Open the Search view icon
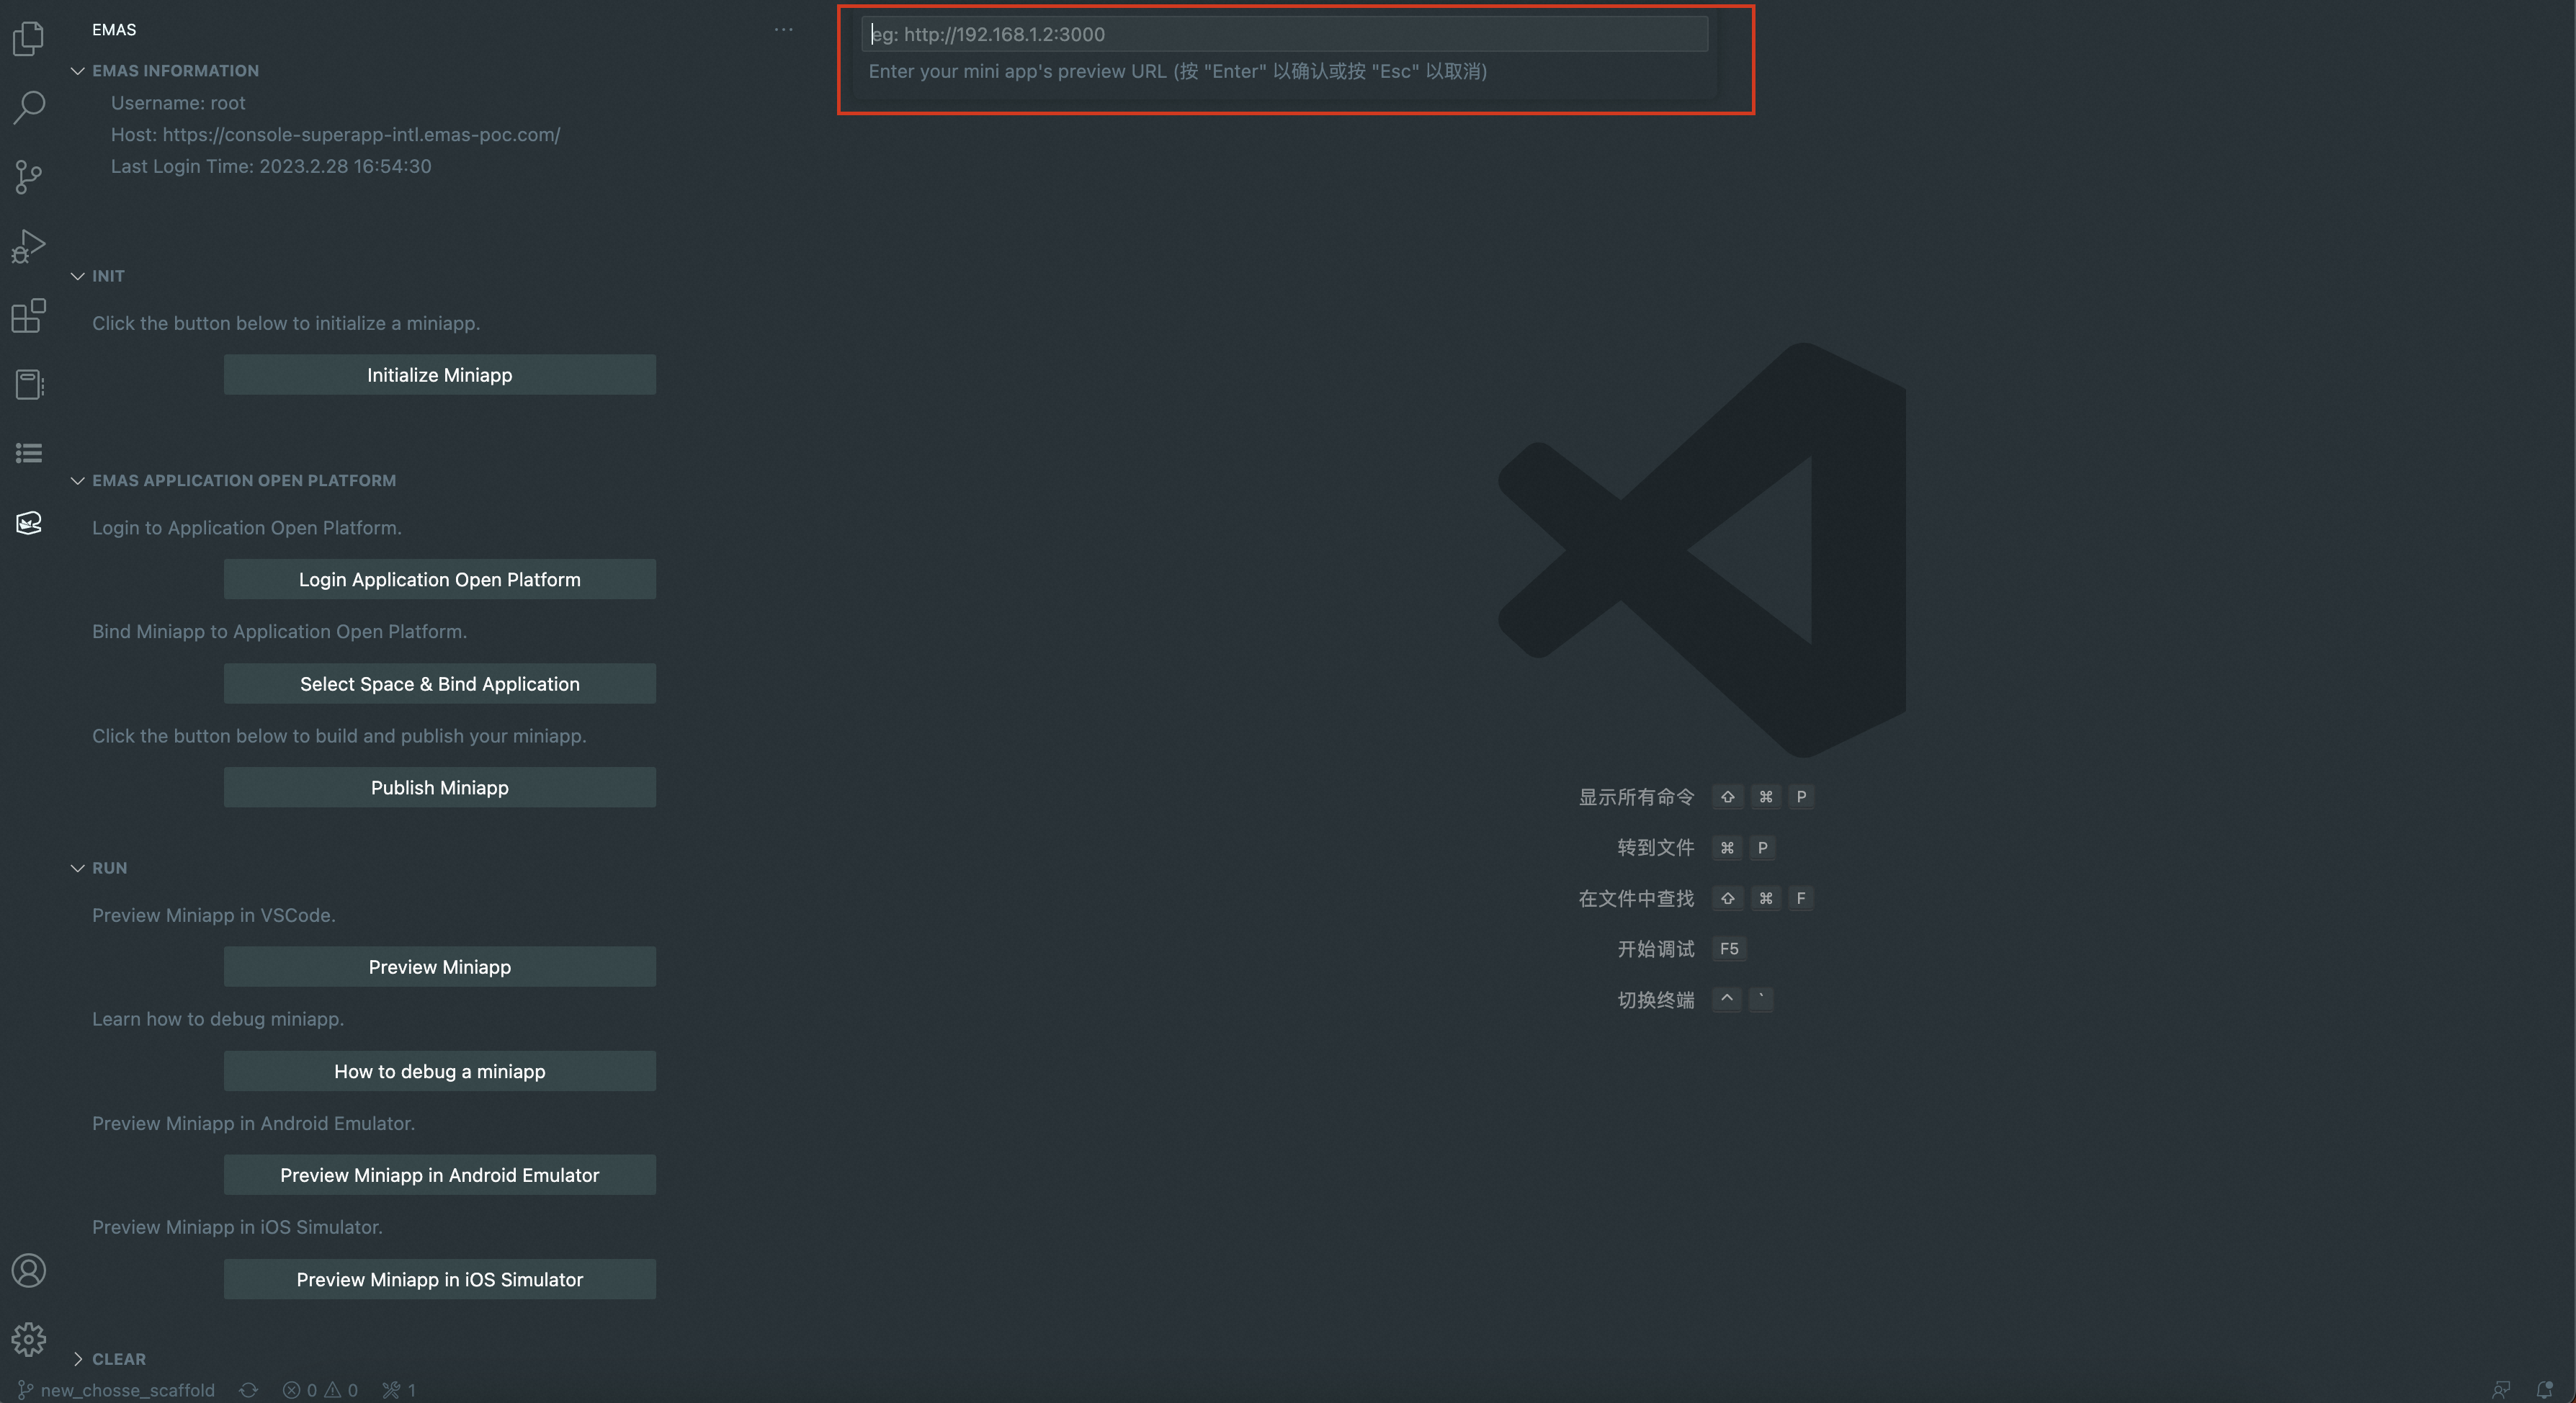Image resolution: width=2576 pixels, height=1403 pixels. [29, 107]
